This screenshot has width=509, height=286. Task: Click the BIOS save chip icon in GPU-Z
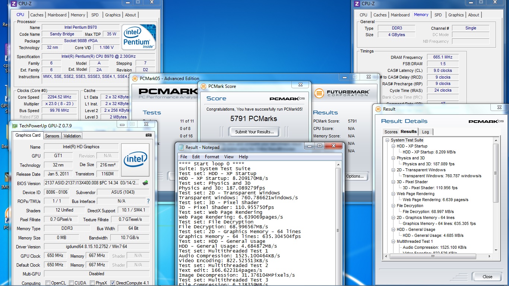[145, 183]
